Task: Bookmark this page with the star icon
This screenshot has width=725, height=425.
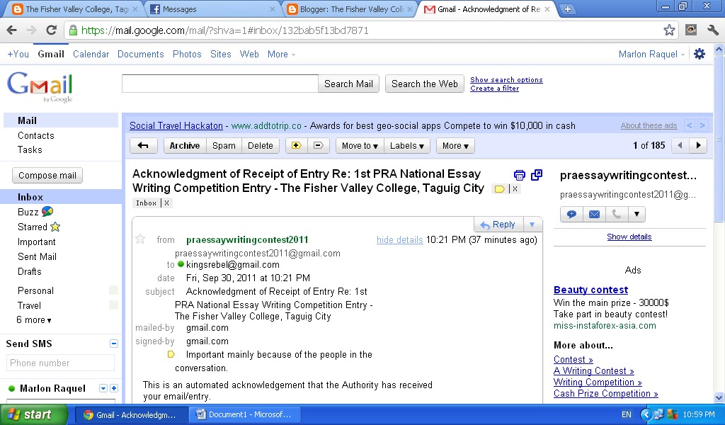Action: point(669,30)
